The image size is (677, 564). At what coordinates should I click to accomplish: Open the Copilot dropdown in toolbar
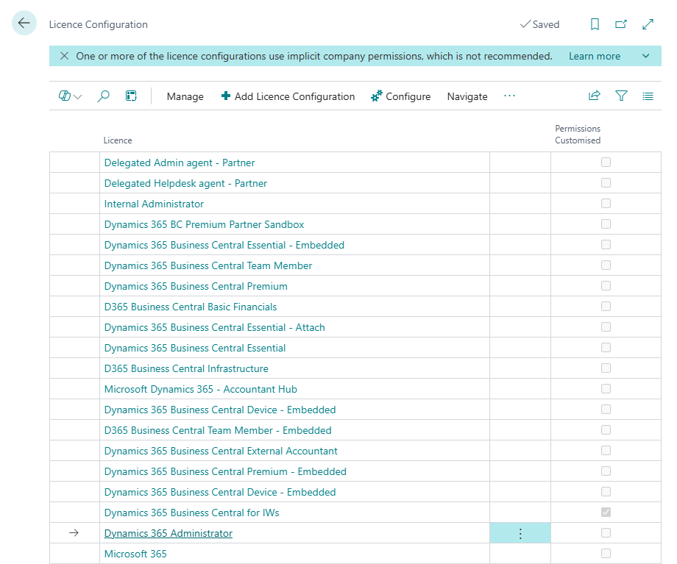pyautogui.click(x=70, y=96)
